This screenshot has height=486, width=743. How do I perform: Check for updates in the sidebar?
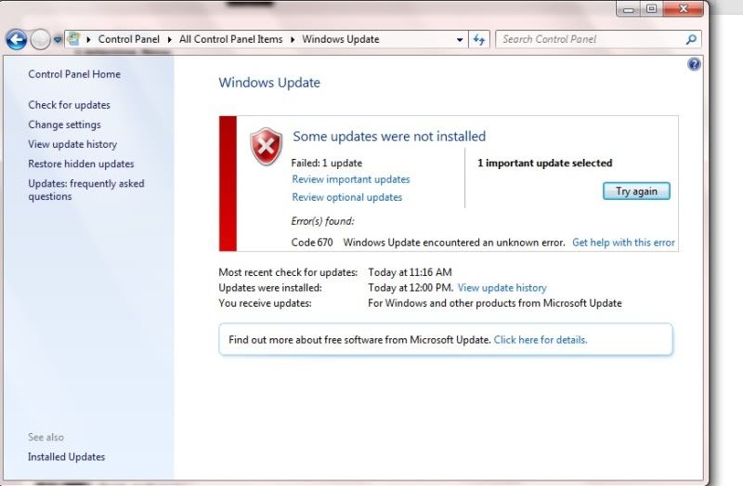pyautogui.click(x=69, y=105)
